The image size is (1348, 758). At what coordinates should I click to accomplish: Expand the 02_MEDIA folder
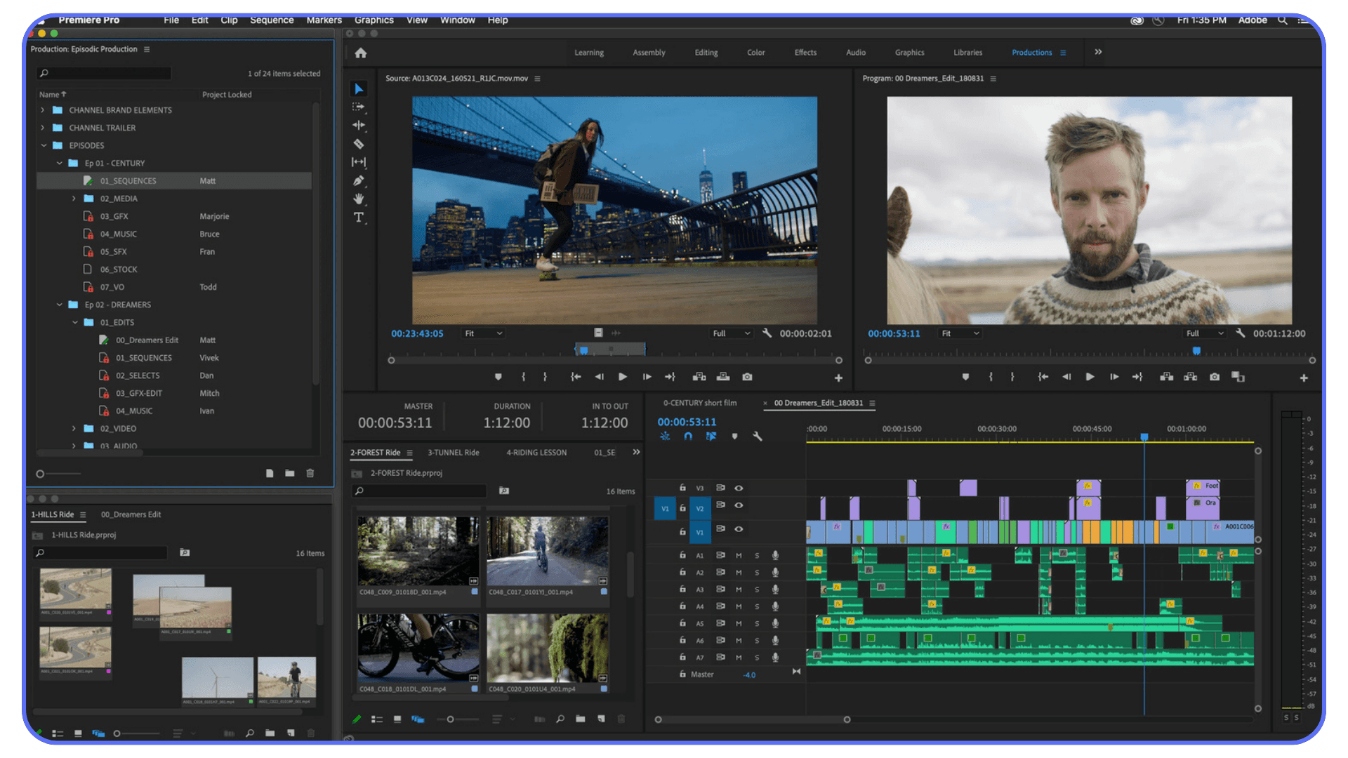[x=74, y=199]
